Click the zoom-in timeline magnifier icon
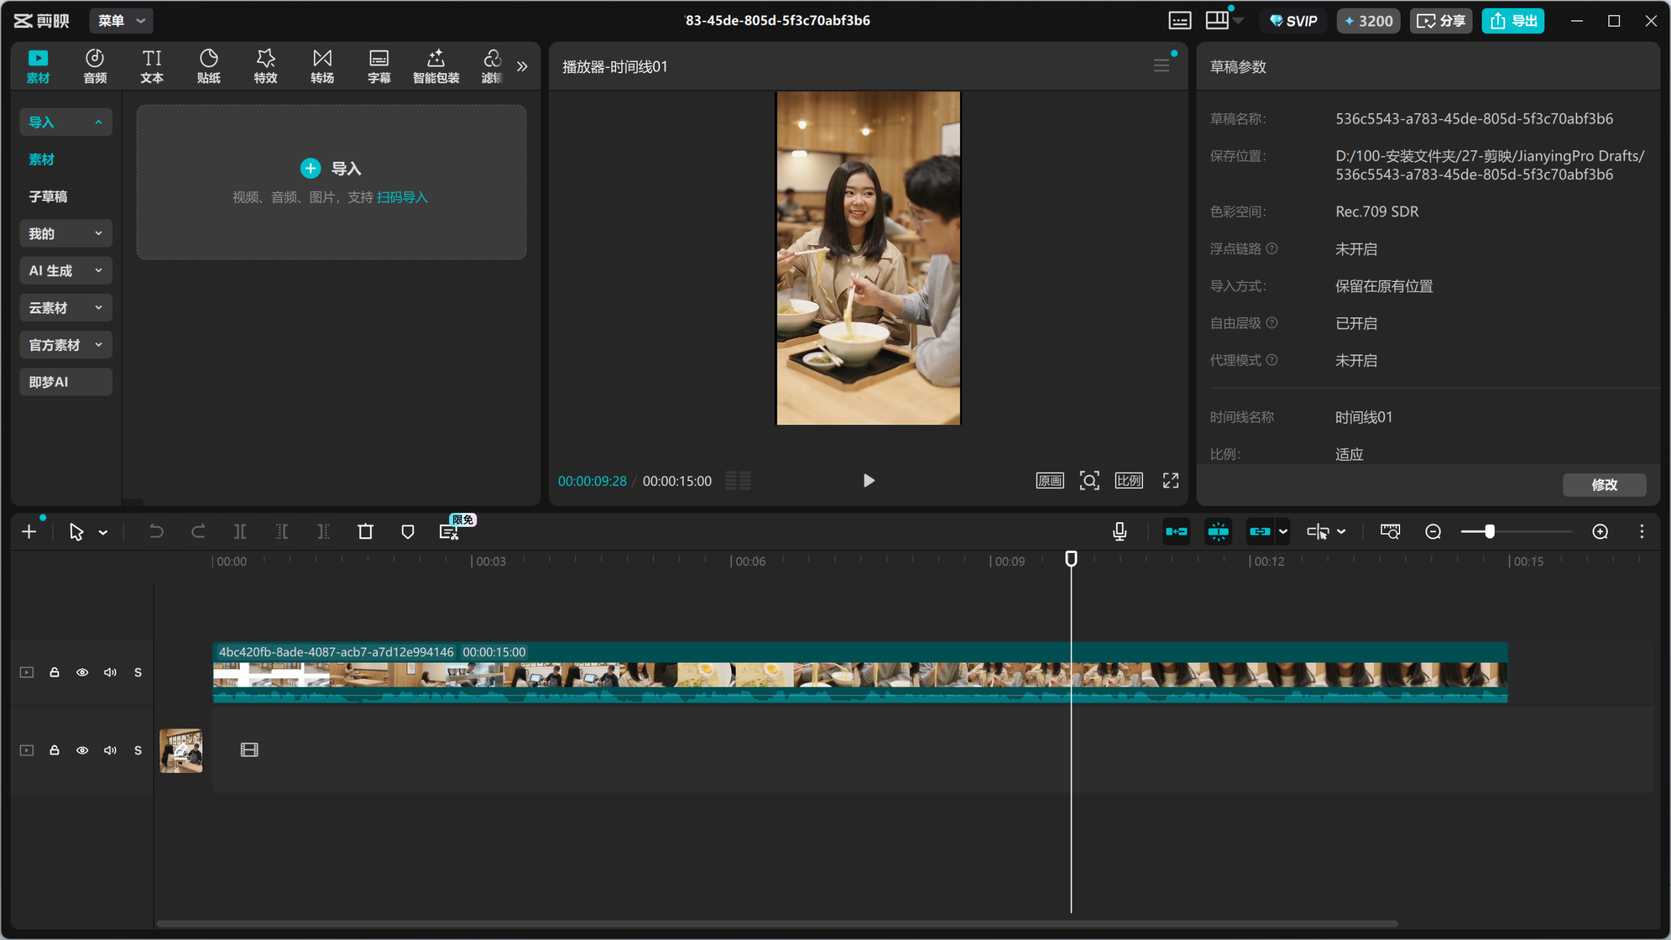Image resolution: width=1671 pixels, height=940 pixels. point(1600,532)
